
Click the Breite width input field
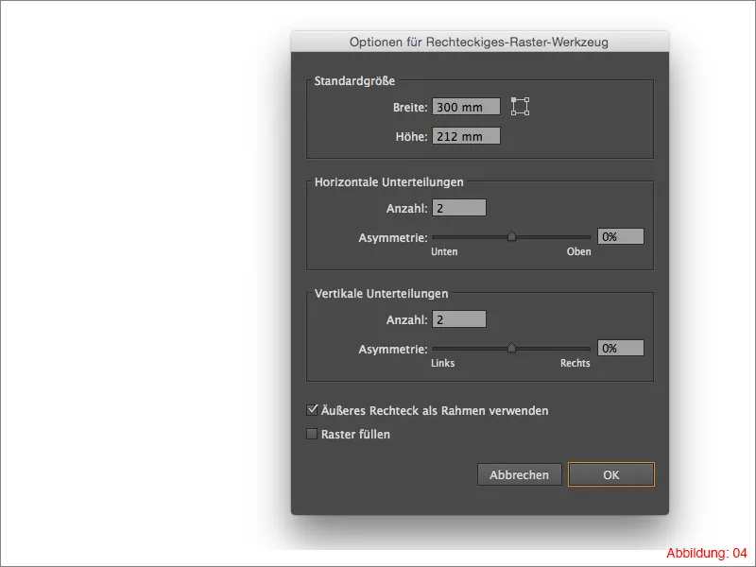(x=466, y=107)
